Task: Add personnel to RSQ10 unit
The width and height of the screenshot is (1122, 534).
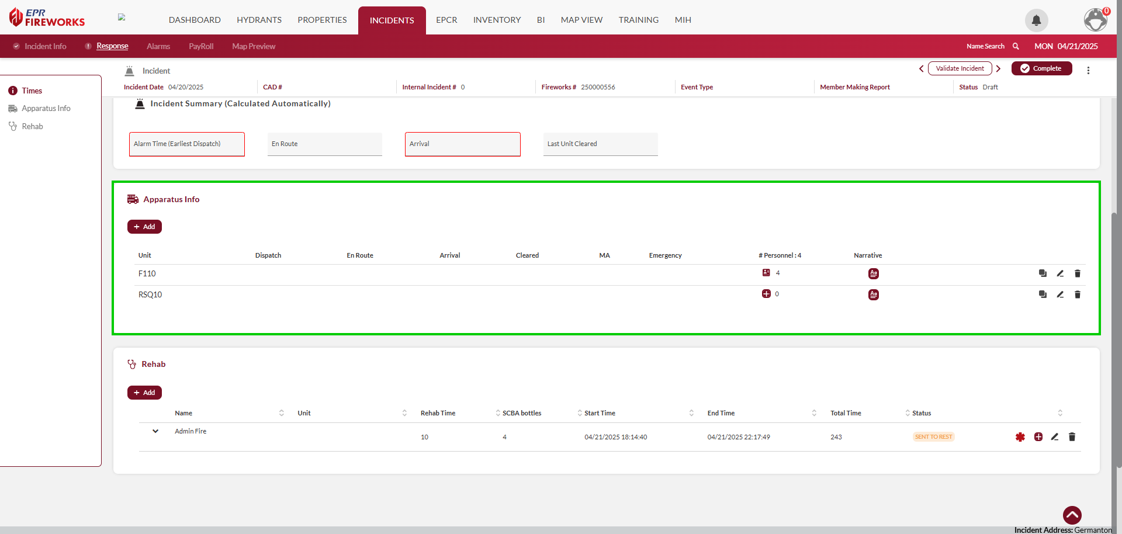Action: pyautogui.click(x=766, y=294)
